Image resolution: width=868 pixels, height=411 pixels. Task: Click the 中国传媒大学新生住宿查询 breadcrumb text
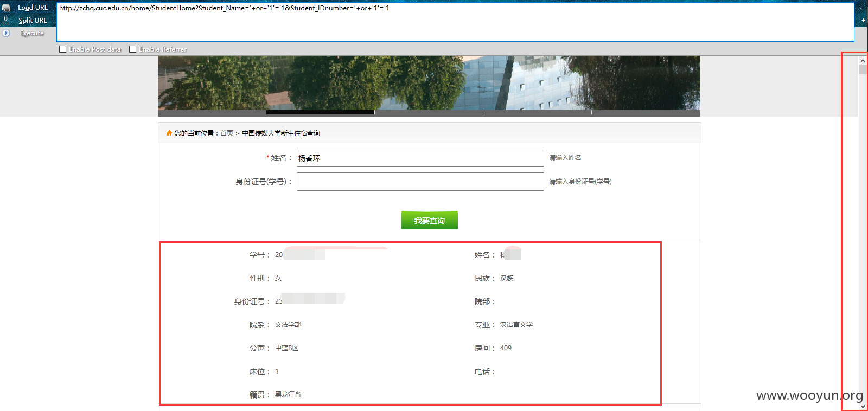[x=281, y=133]
